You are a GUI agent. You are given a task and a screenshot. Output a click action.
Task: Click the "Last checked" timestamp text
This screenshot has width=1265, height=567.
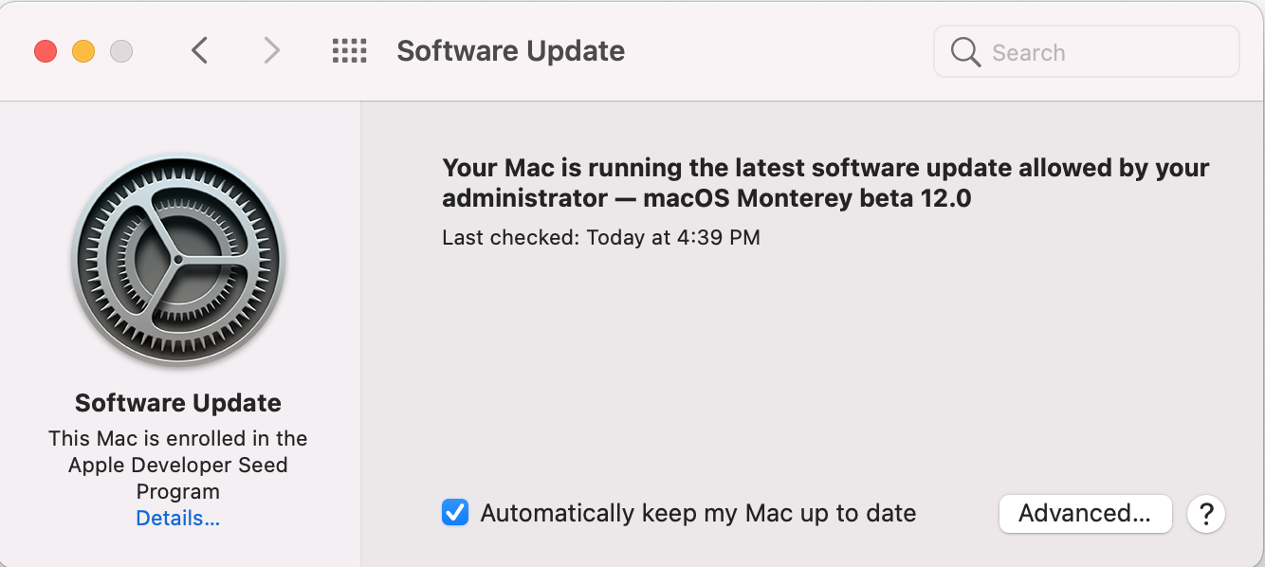601,237
